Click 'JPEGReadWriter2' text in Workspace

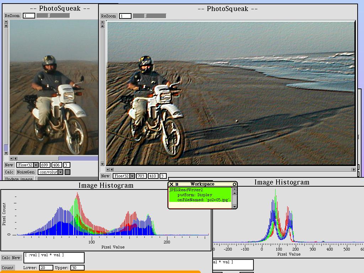pos(186,190)
